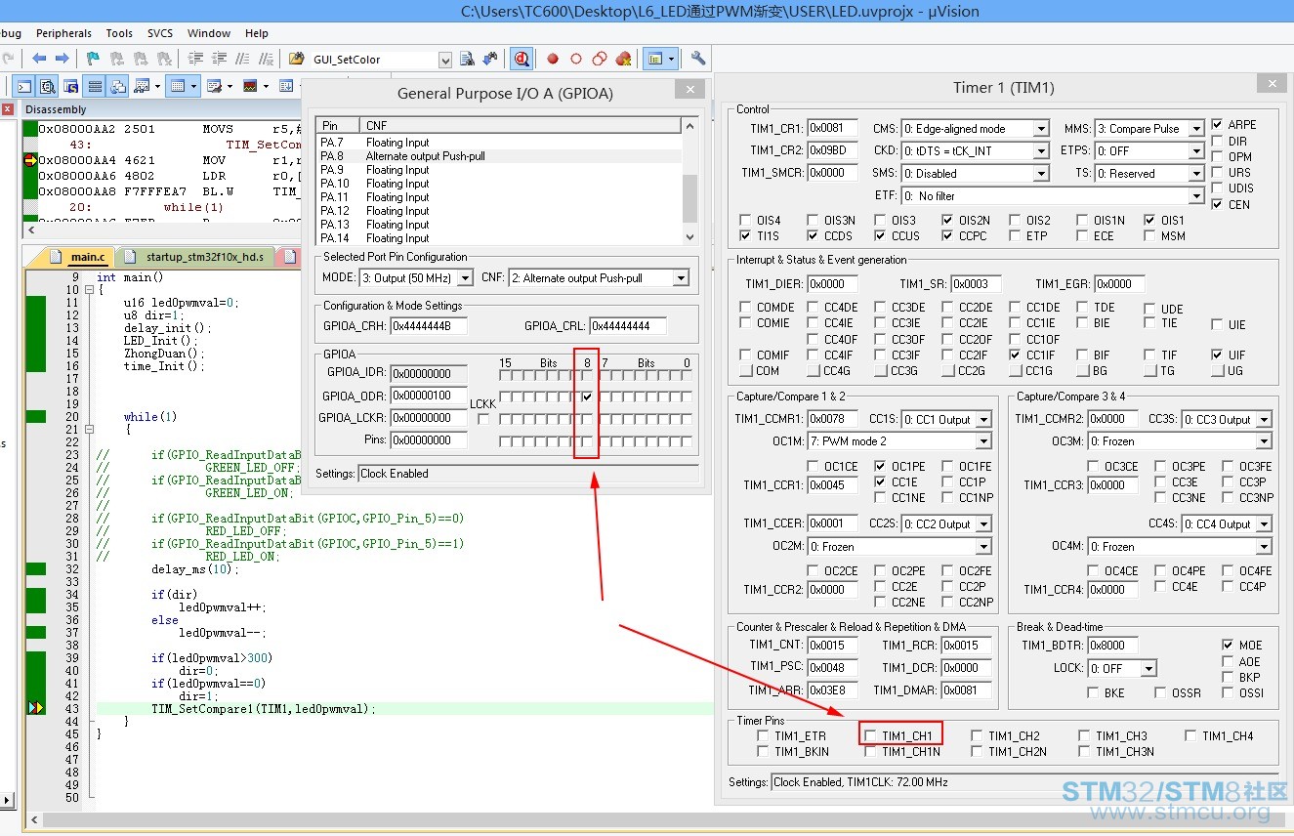Screen dimensions: 1294x836
Task: Toggle the Start/Stop Debug Session icon
Action: [522, 59]
